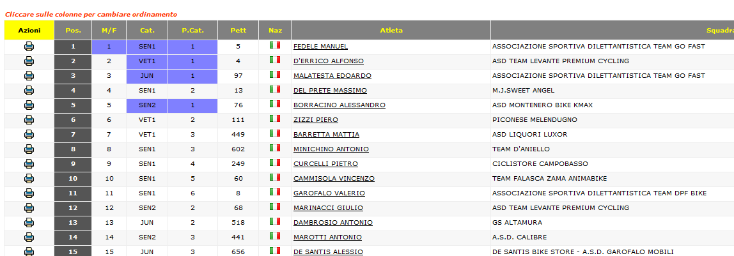734x256 pixels.
Task: Click printer icon in Malatesta Edoardo's row
Action: (x=29, y=76)
